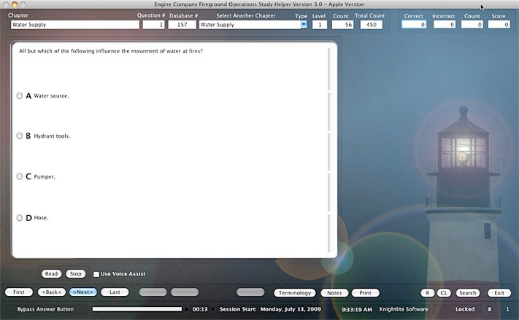Click the Score field

coord(499,25)
